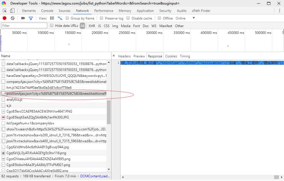Clear the network log
The width and height of the screenshot is (284, 181).
coord(12,18)
